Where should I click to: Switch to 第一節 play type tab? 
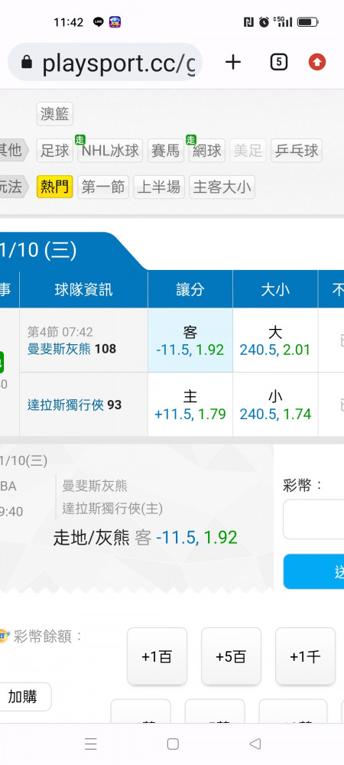[102, 187]
